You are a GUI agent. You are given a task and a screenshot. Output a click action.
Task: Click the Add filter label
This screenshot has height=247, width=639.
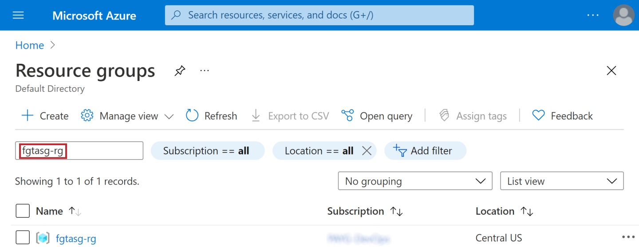tap(431, 151)
